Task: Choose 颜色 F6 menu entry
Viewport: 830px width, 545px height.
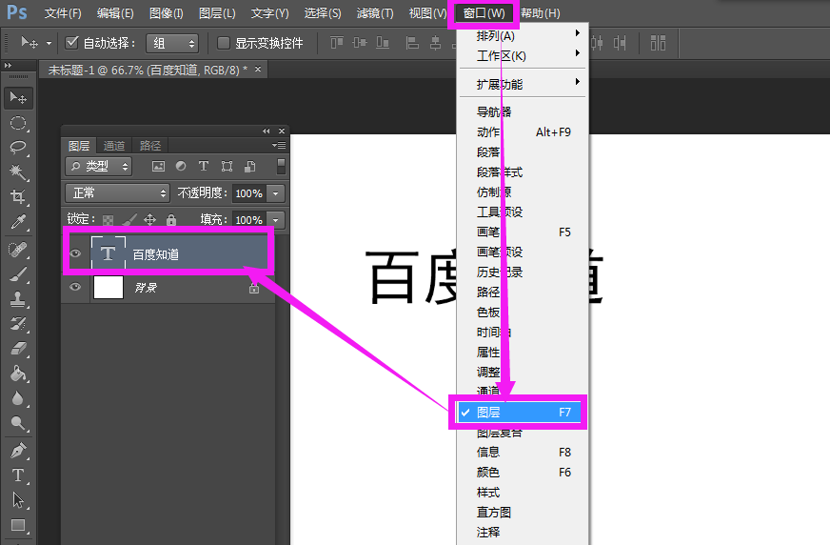Action: [522, 472]
